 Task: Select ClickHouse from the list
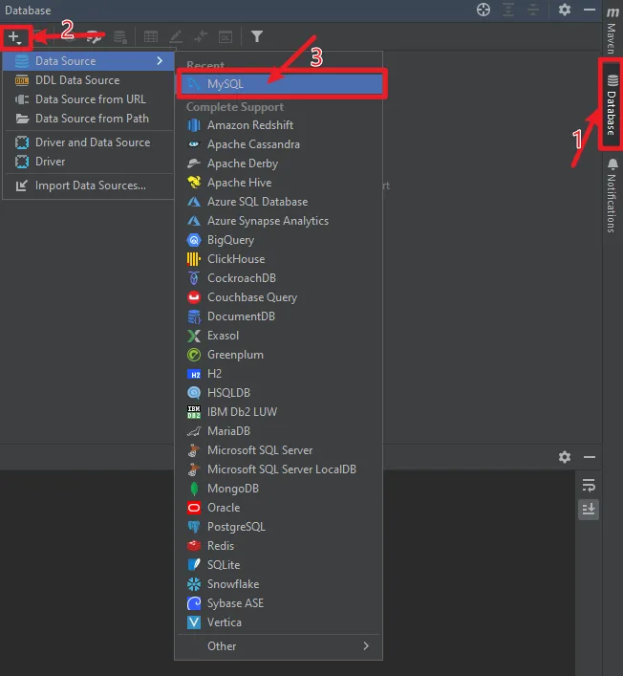(278, 259)
